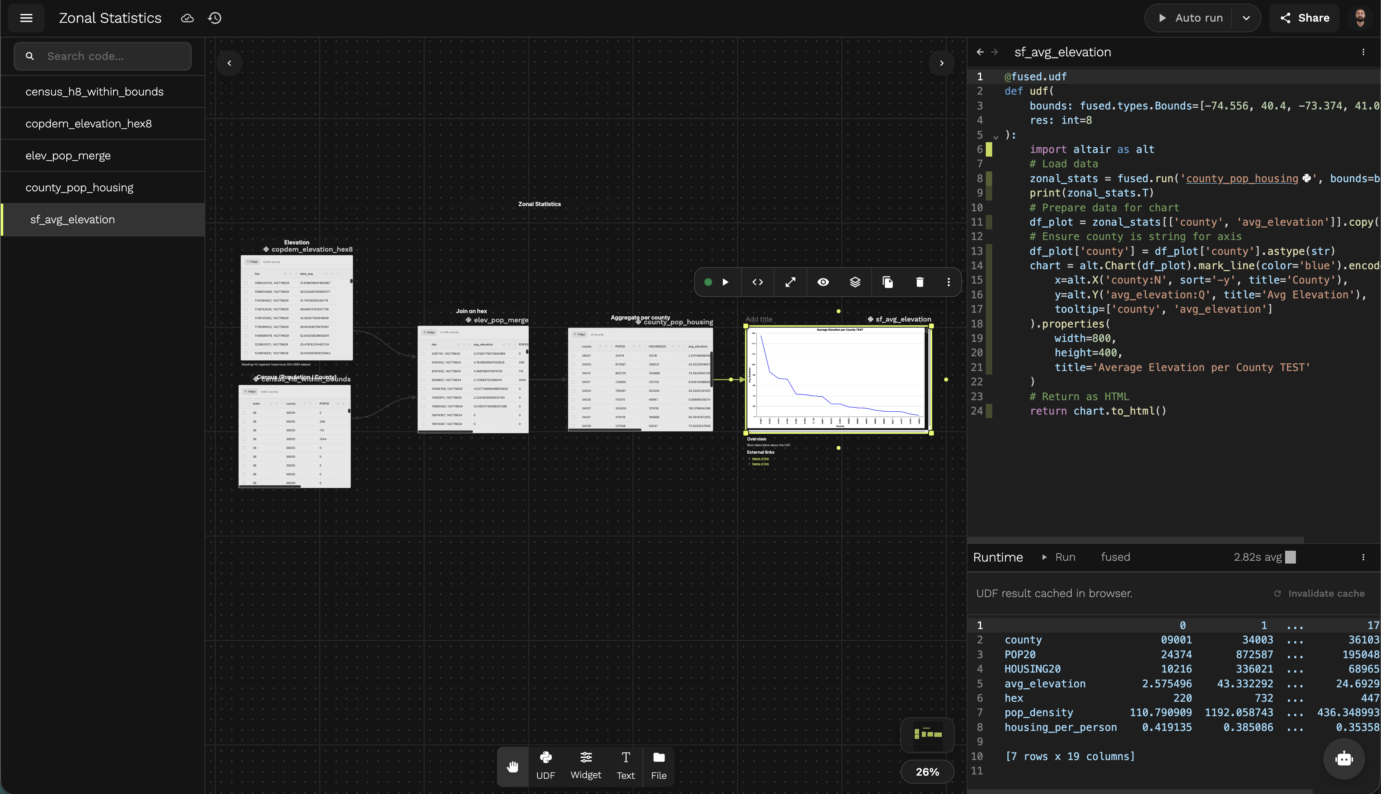Open the code editor more options menu

coord(1363,52)
